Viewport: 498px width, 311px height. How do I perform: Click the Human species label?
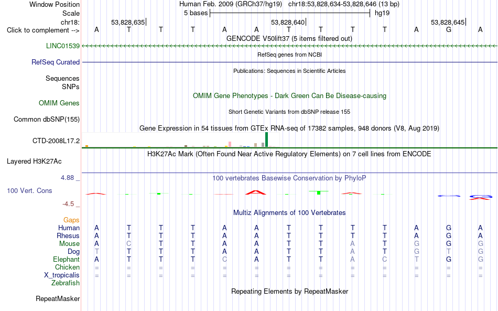coord(69,228)
